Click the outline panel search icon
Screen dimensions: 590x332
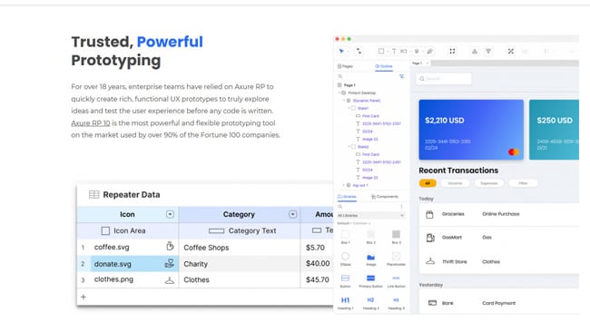pyautogui.click(x=340, y=76)
